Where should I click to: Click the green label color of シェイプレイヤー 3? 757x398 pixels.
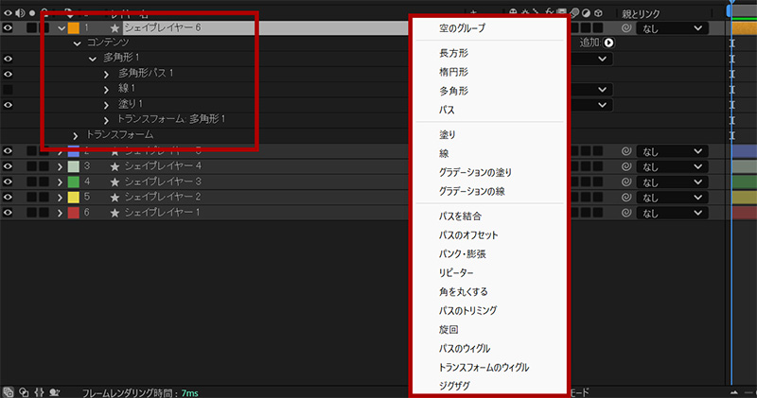click(x=74, y=182)
